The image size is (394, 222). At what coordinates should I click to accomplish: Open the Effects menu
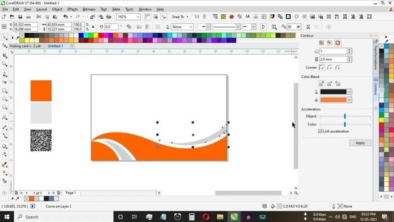73,9
